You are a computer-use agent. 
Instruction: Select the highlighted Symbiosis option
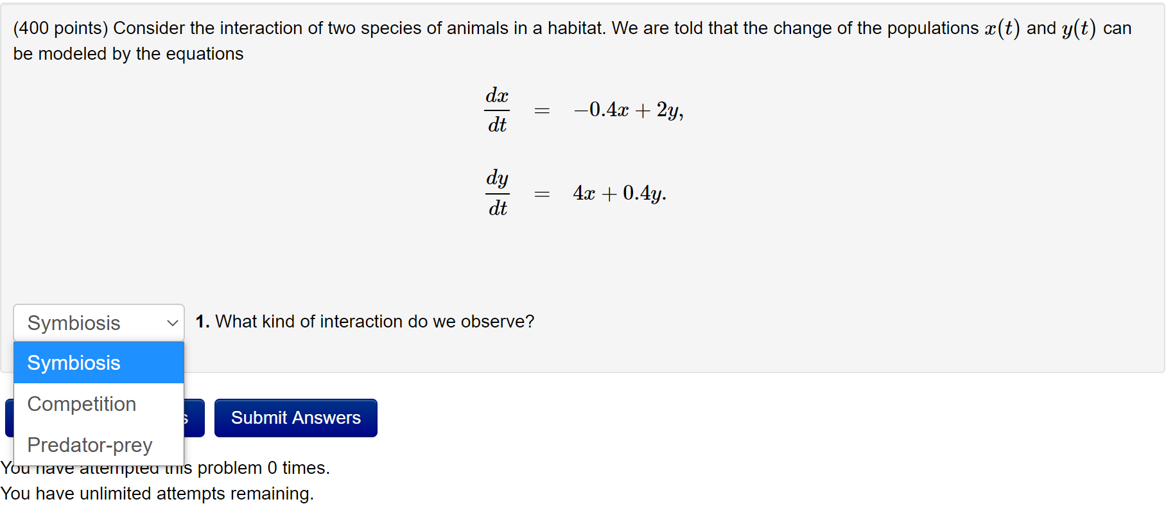(99, 363)
